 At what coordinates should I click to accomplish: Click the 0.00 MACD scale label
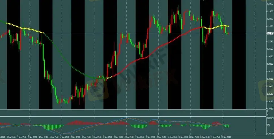268,125
